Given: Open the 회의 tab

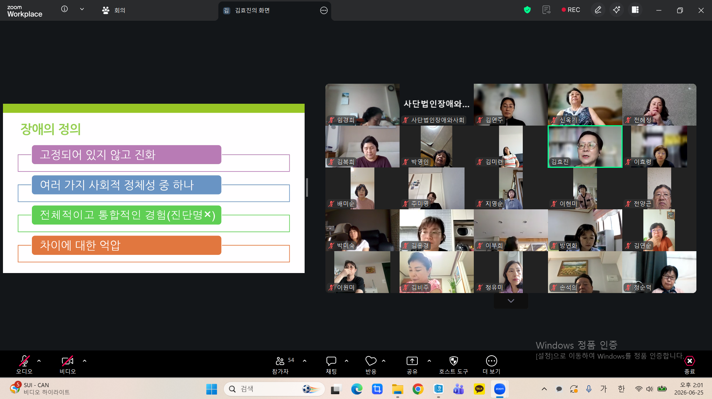Looking at the screenshot, I should point(114,10).
